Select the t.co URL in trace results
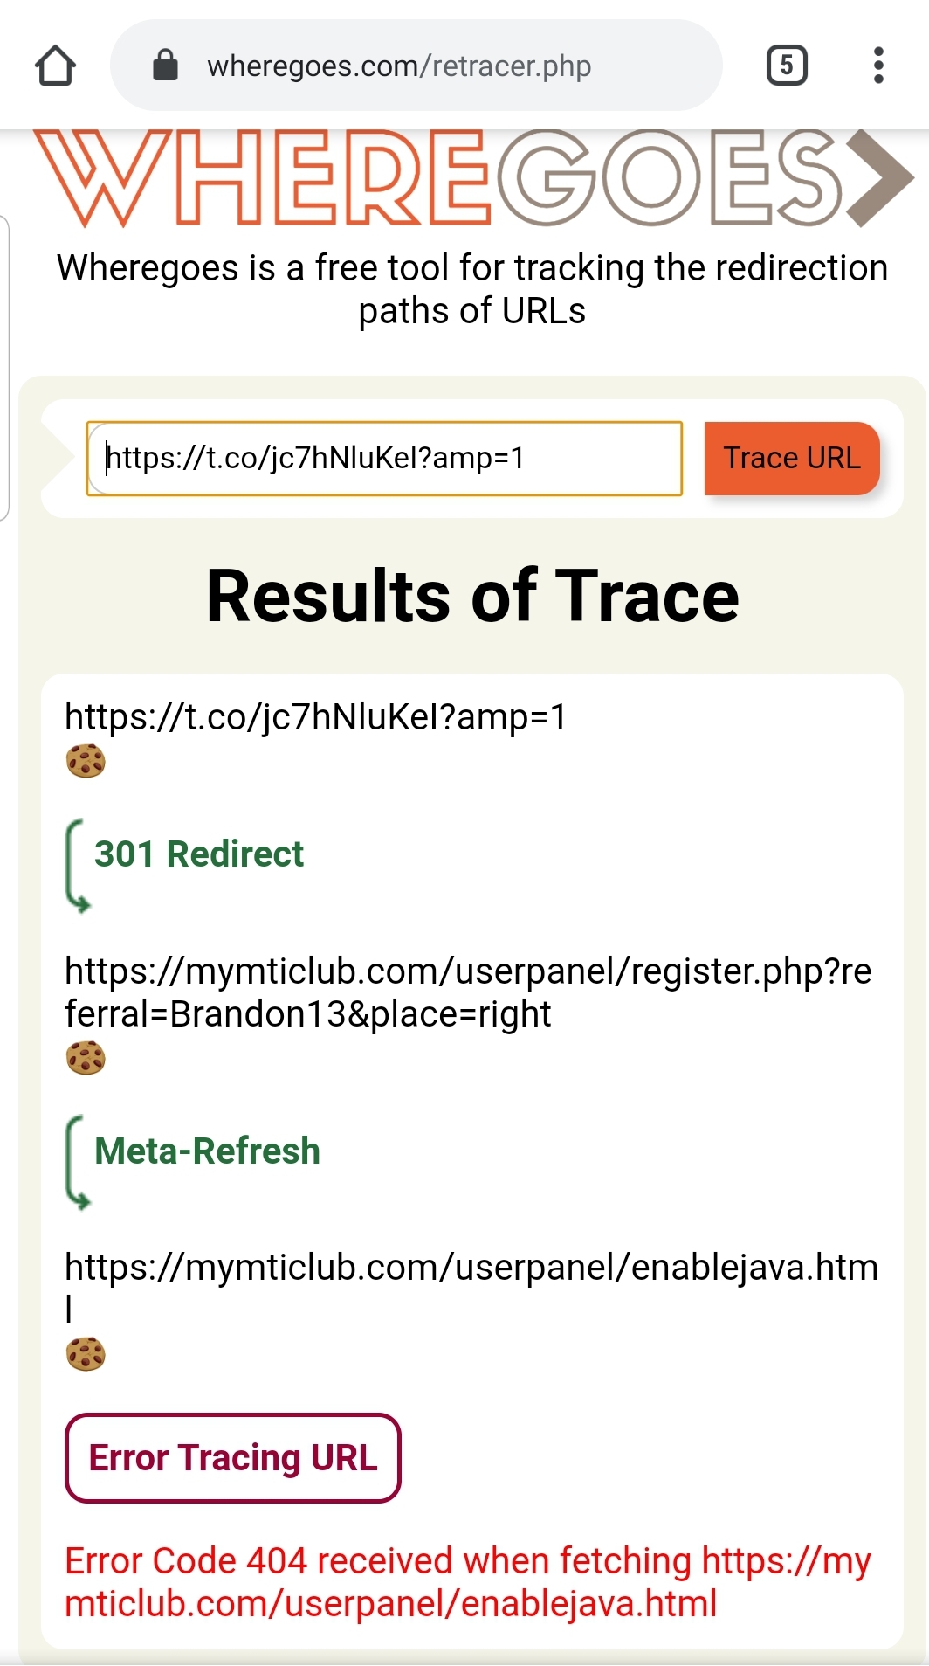The image size is (929, 1666). (316, 717)
